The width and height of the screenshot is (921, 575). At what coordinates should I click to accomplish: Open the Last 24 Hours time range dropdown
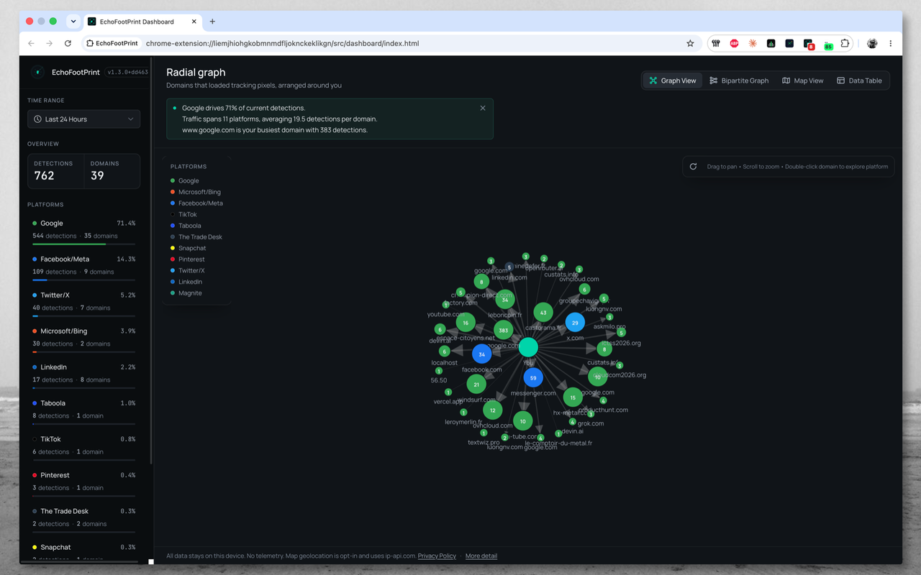click(x=83, y=119)
